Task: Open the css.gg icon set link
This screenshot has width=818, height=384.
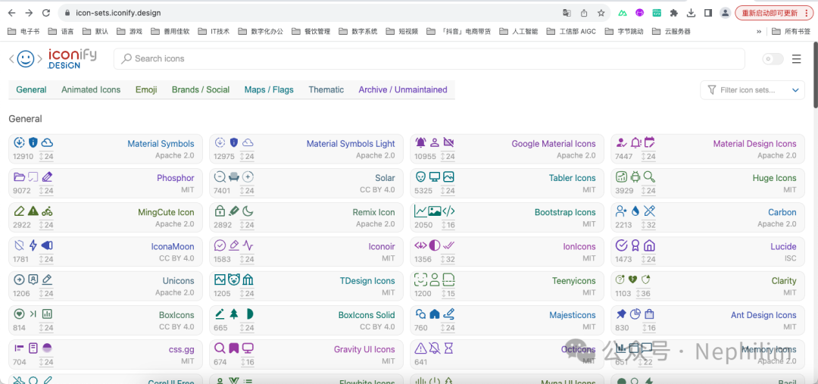Action: (182, 350)
